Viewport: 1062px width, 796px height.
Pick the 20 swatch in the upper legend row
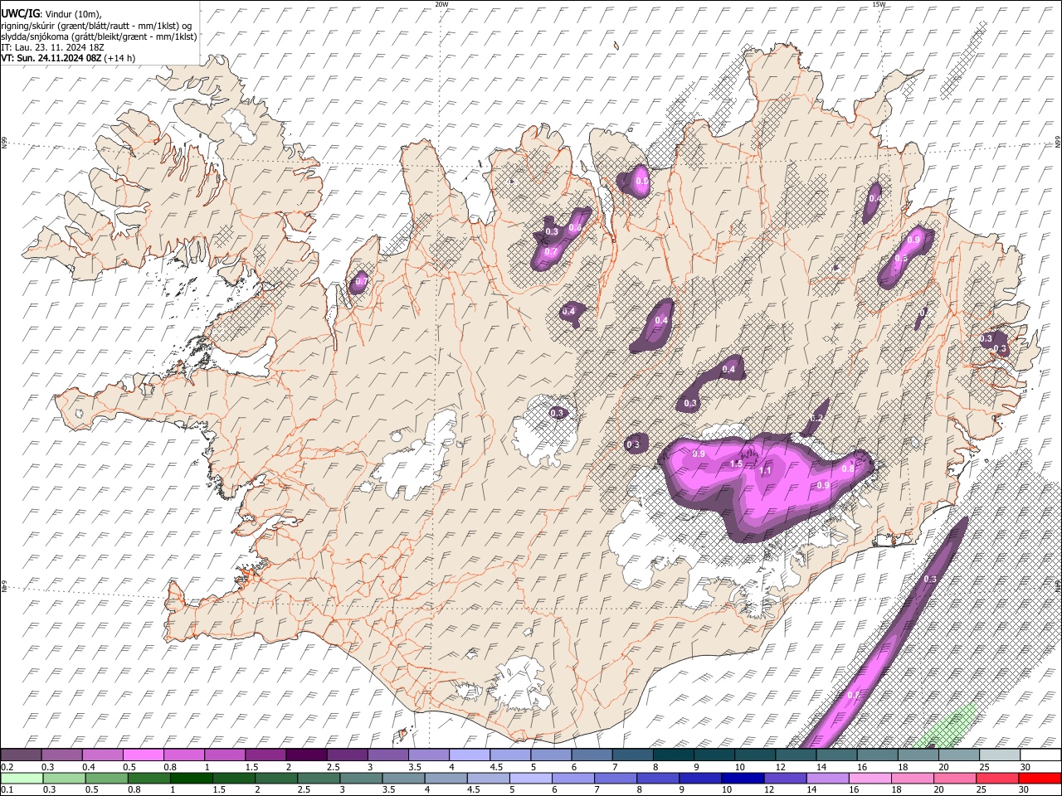(x=959, y=755)
